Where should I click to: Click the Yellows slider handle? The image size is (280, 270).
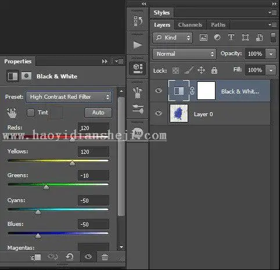click(x=73, y=163)
